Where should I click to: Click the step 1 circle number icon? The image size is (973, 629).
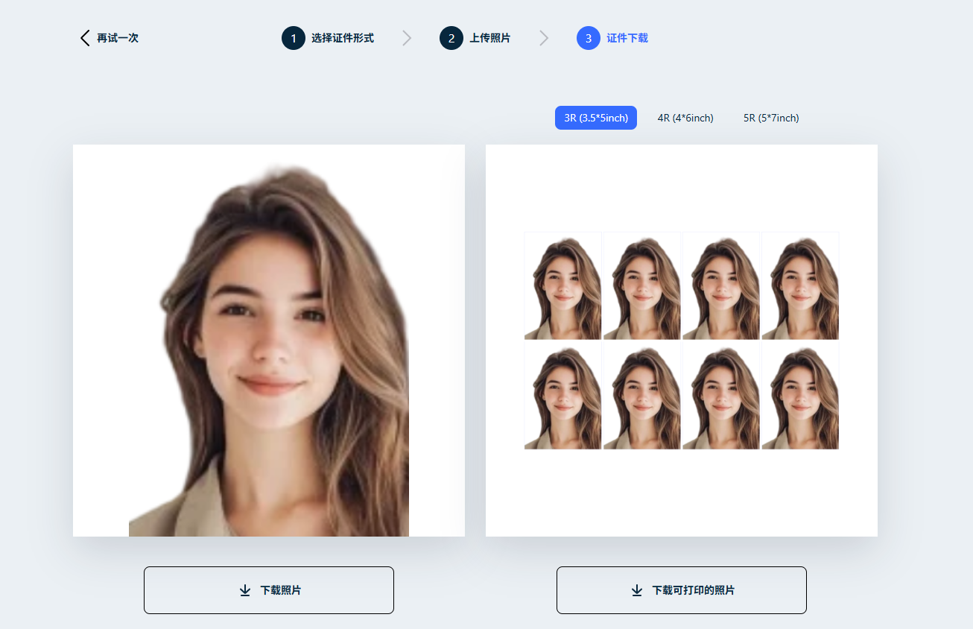click(x=294, y=38)
